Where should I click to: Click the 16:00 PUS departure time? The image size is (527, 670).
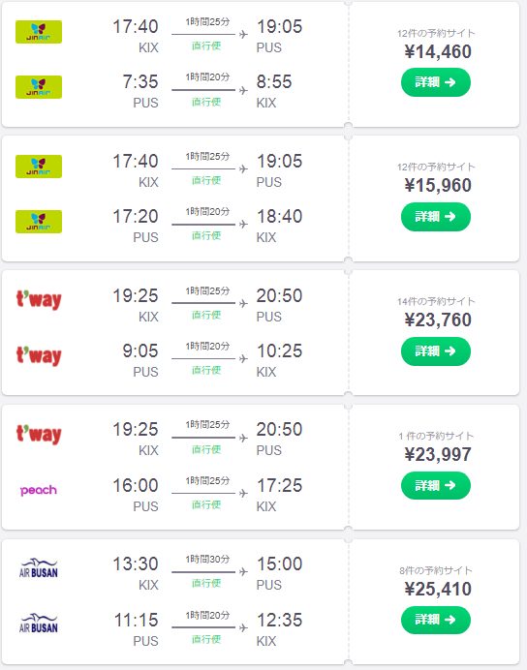(136, 485)
